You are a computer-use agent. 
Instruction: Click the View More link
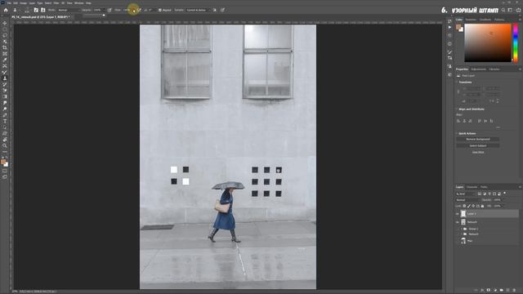point(478,153)
